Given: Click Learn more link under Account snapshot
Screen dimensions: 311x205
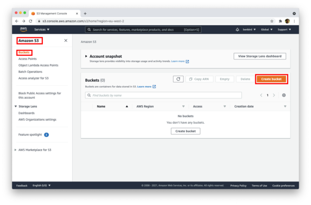Looking at the screenshot, I should click(178, 61).
